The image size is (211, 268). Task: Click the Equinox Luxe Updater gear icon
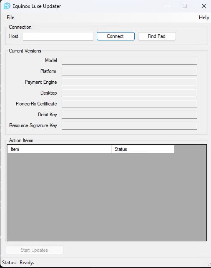pyautogui.click(x=7, y=6)
